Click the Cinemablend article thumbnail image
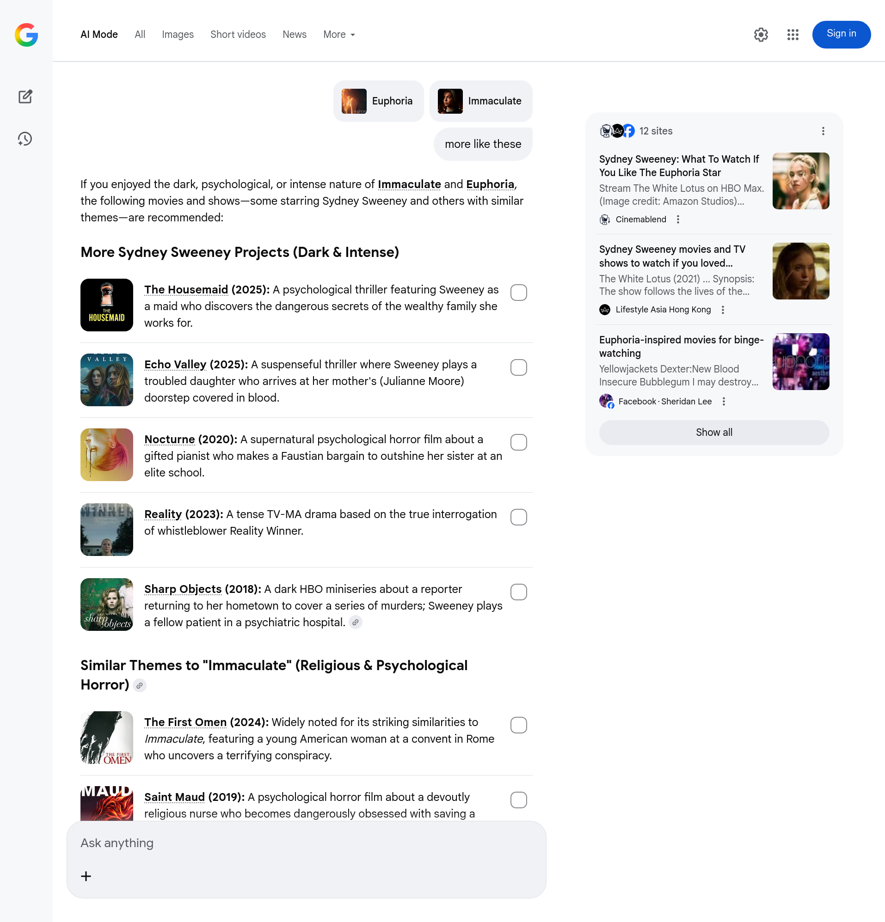Image resolution: width=885 pixels, height=922 pixels. pos(801,181)
